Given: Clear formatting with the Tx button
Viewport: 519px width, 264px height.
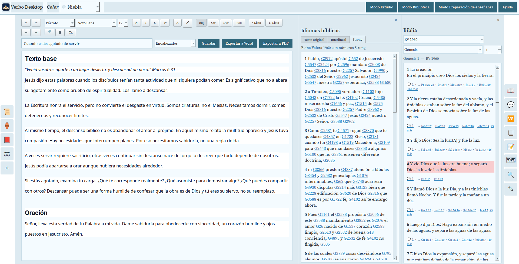Looking at the screenshot, I should pyautogui.click(x=71, y=32).
